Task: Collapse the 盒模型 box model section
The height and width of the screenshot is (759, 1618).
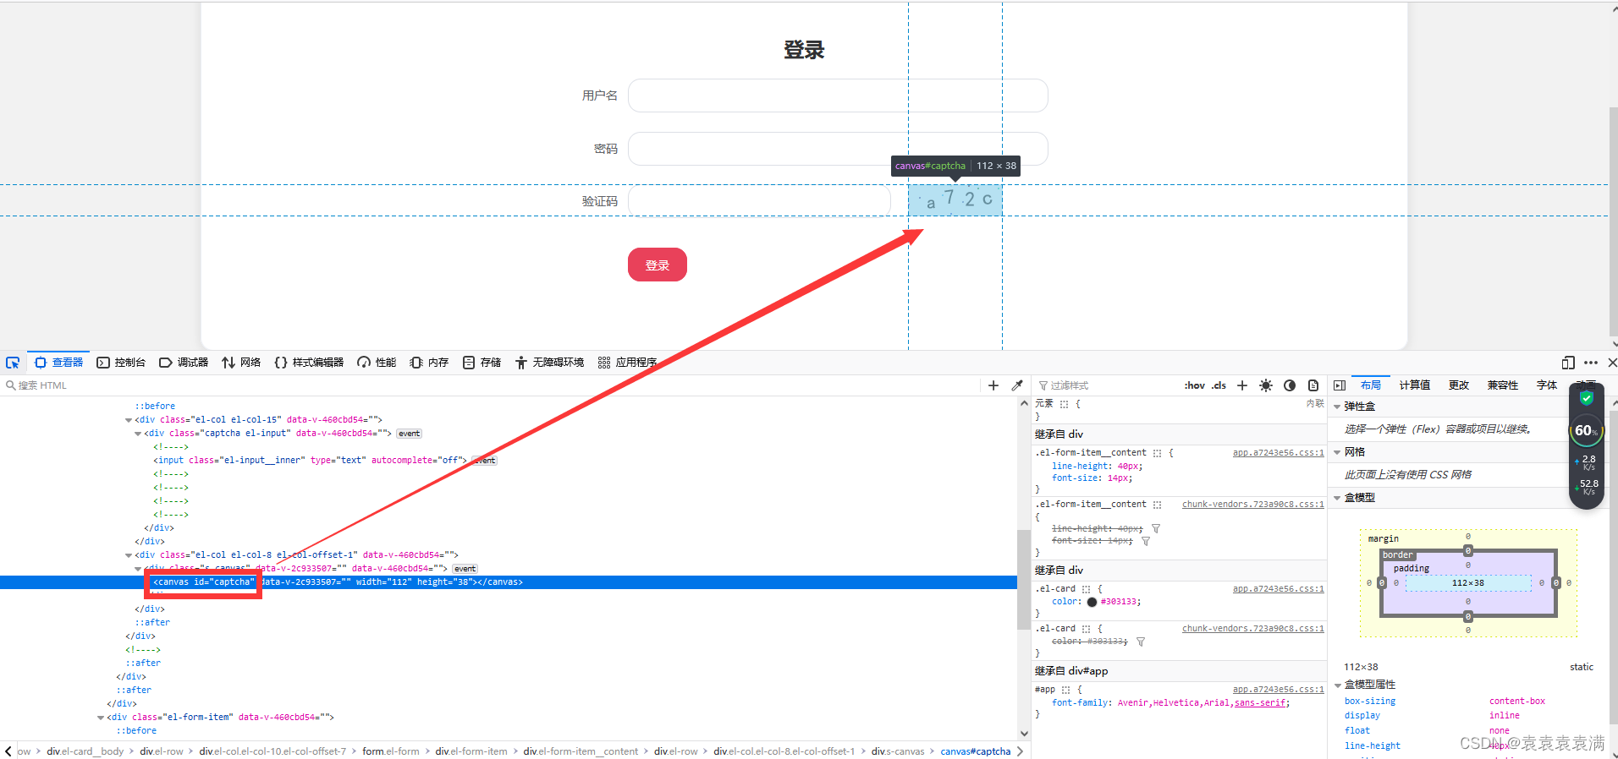Action: [x=1337, y=498]
